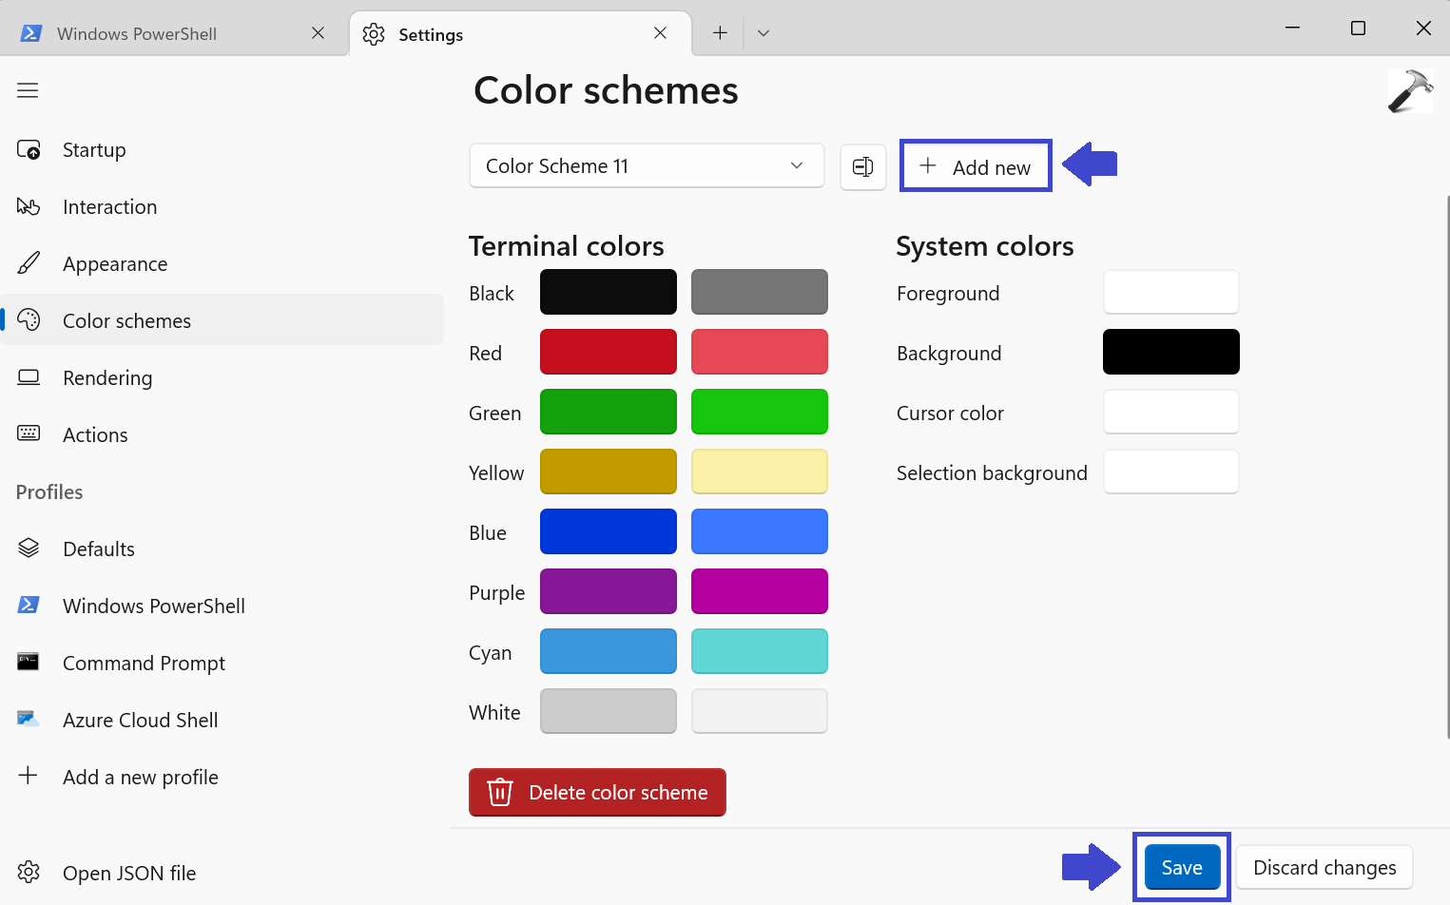Viewport: 1450px width, 905px height.
Task: Click the rename color scheme icon button
Action: tap(862, 167)
